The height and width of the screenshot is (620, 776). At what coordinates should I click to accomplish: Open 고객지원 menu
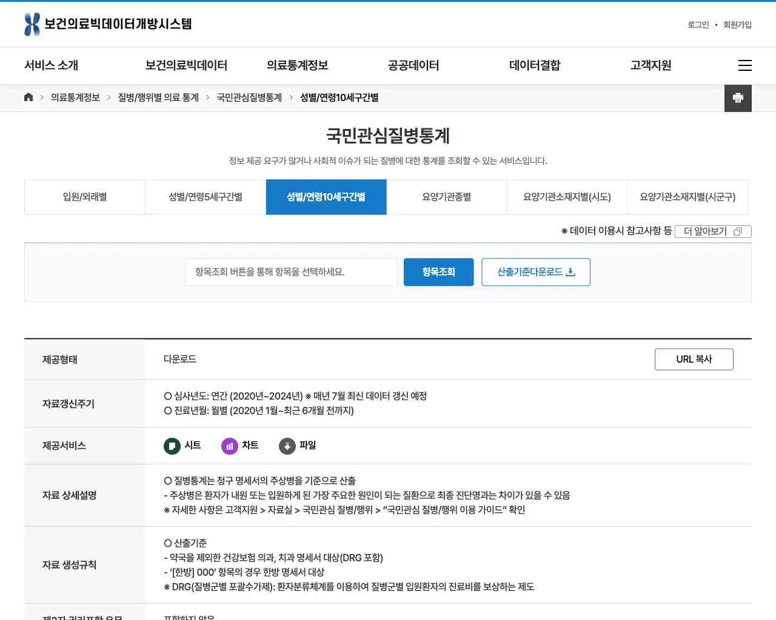[651, 65]
